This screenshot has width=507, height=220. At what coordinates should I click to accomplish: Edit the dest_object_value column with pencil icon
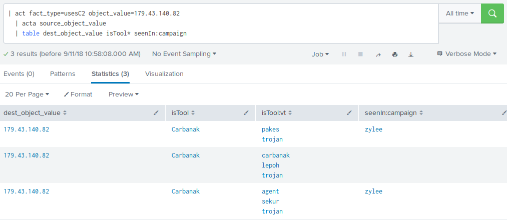coord(156,112)
